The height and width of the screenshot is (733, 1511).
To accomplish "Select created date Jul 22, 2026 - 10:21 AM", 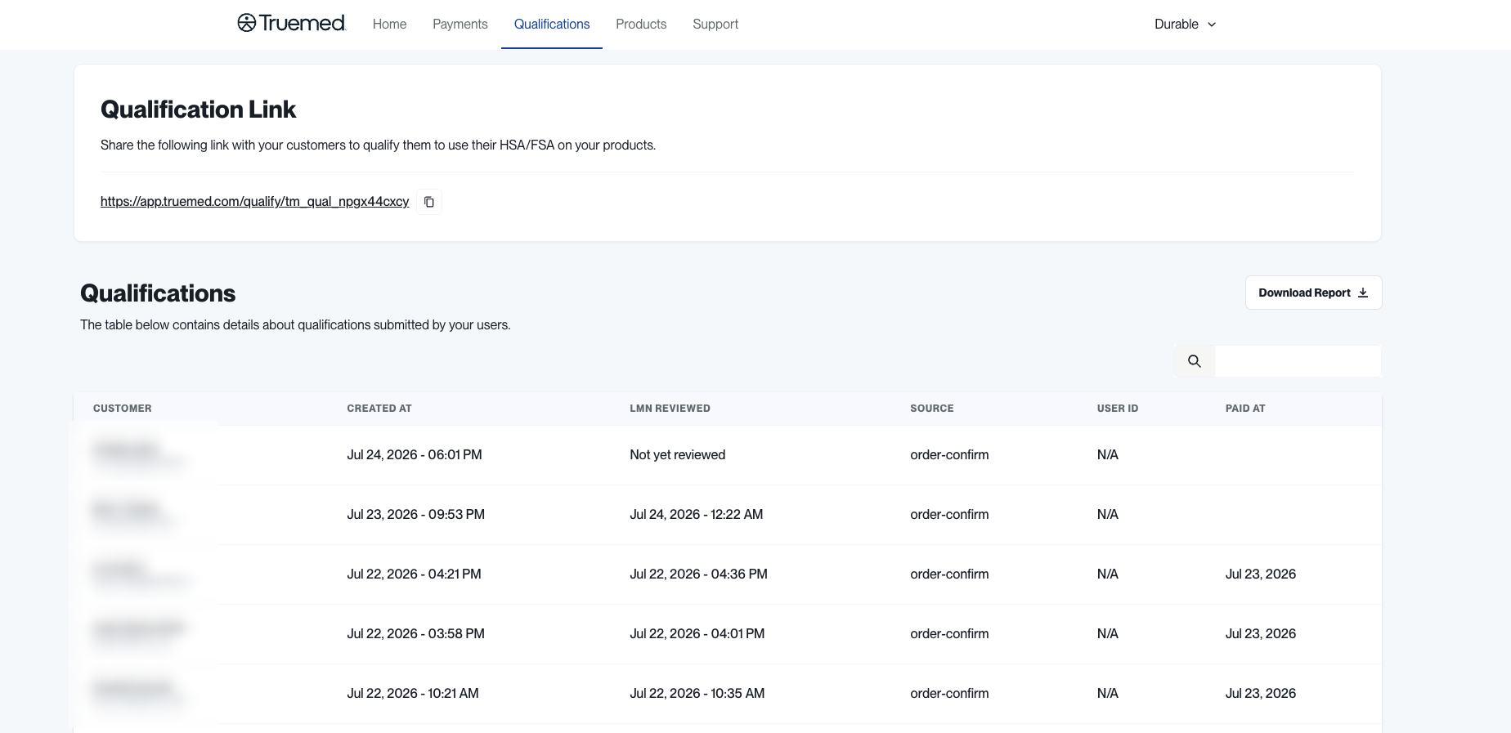I will [413, 694].
